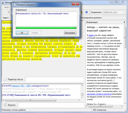Click the log scroll right arrow
The height and width of the screenshot is (113, 128).
pyautogui.click(x=79, y=100)
